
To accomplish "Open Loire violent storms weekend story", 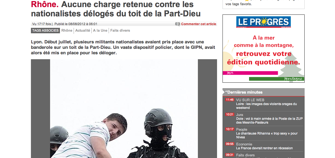I will (266, 106).
